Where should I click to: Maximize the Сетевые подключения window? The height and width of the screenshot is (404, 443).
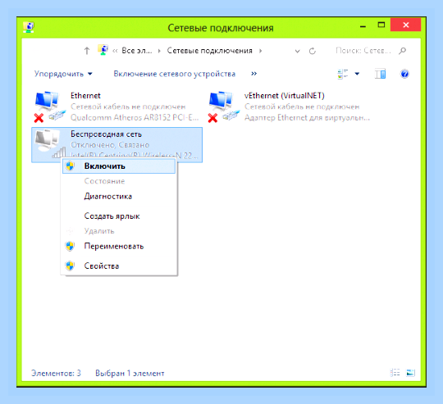click(x=381, y=25)
